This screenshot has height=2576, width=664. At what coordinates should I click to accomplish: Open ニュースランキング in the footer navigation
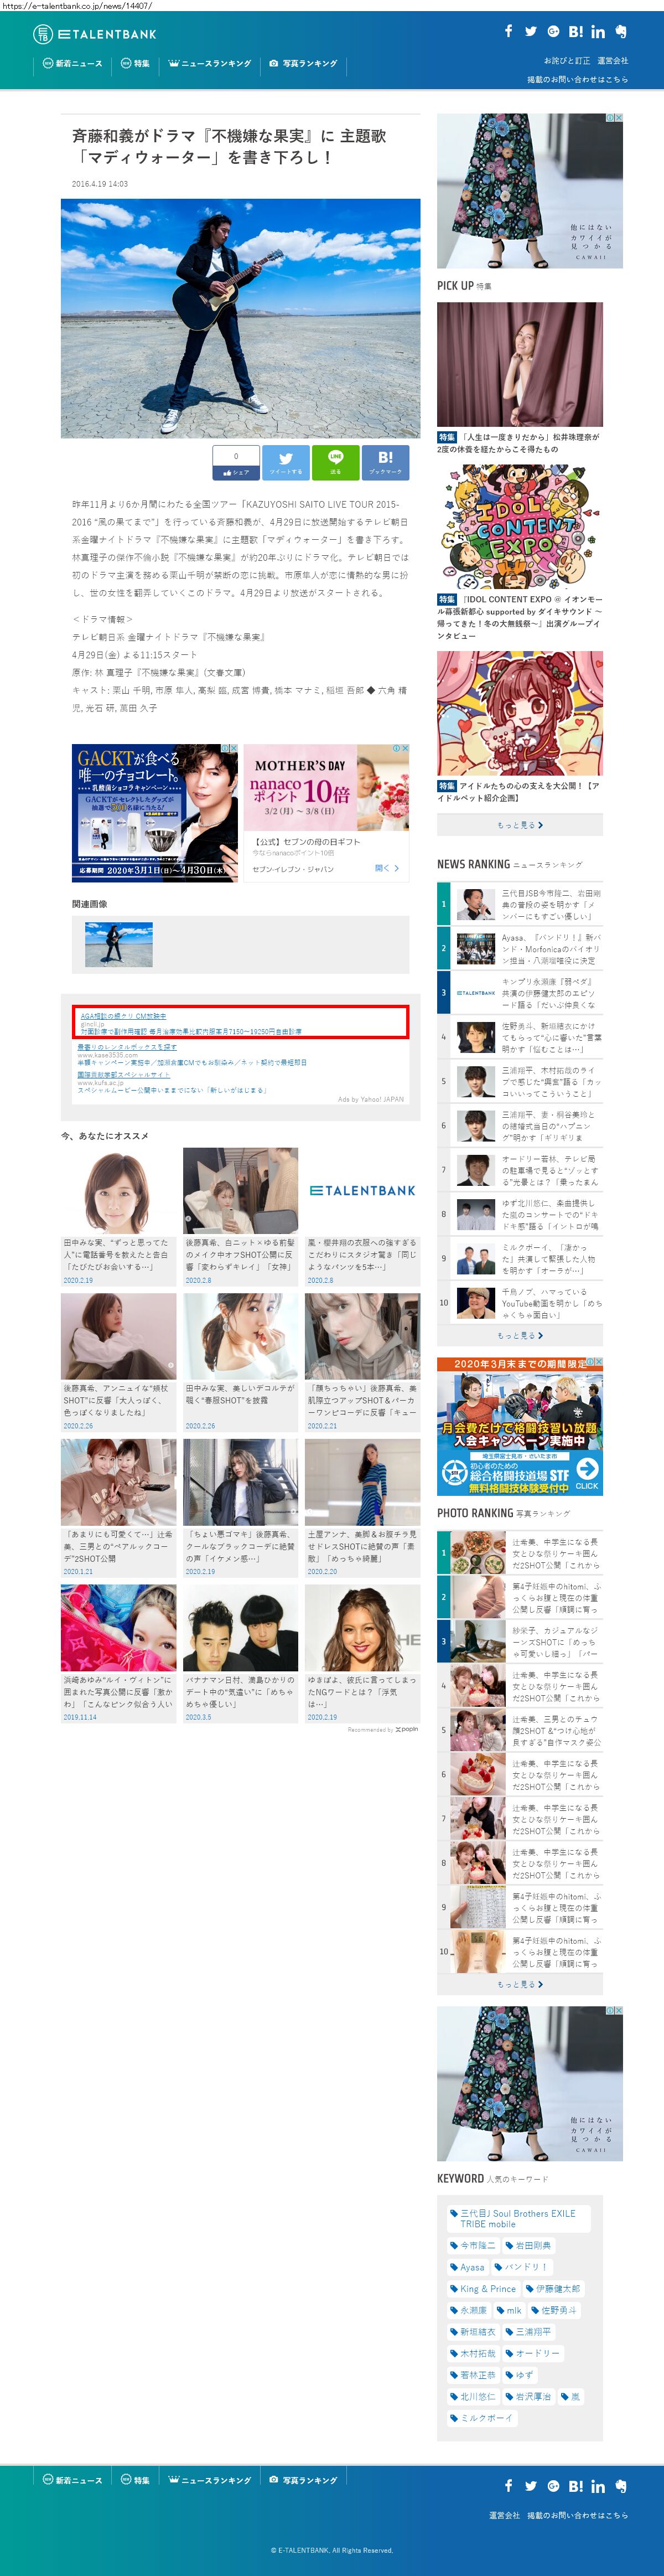[210, 2480]
